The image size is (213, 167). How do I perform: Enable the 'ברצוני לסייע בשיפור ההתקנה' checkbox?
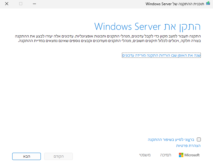tap(199, 140)
